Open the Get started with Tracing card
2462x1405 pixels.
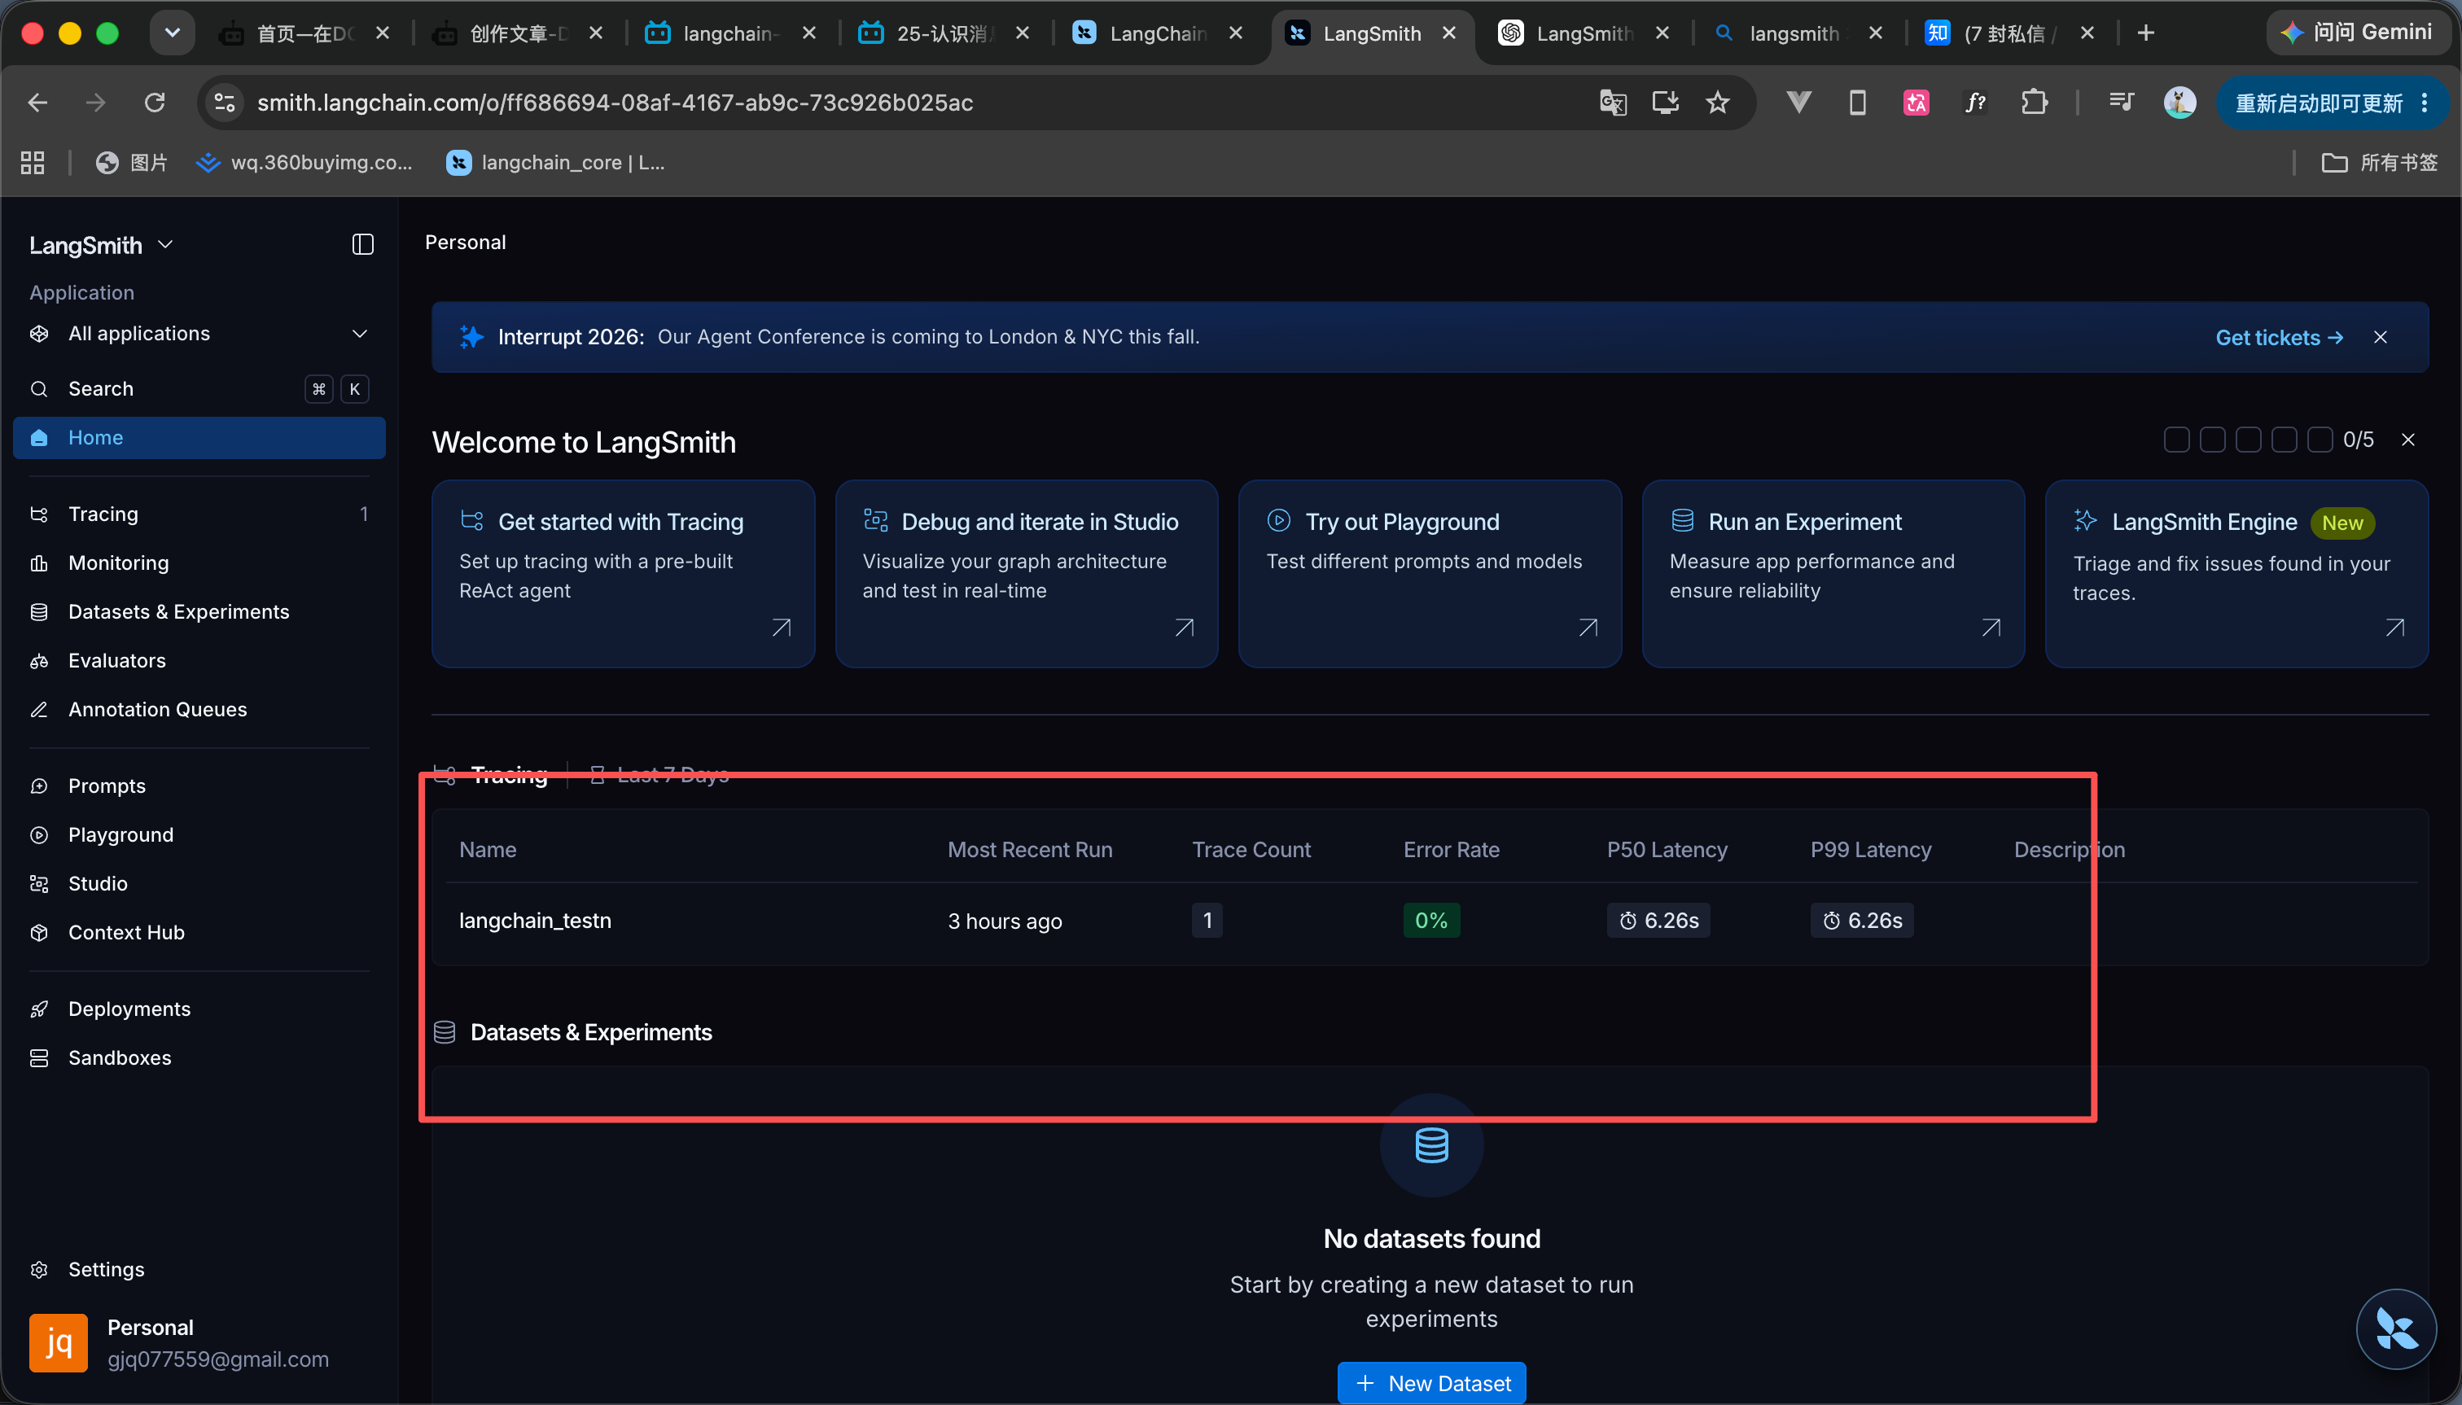pyautogui.click(x=624, y=574)
